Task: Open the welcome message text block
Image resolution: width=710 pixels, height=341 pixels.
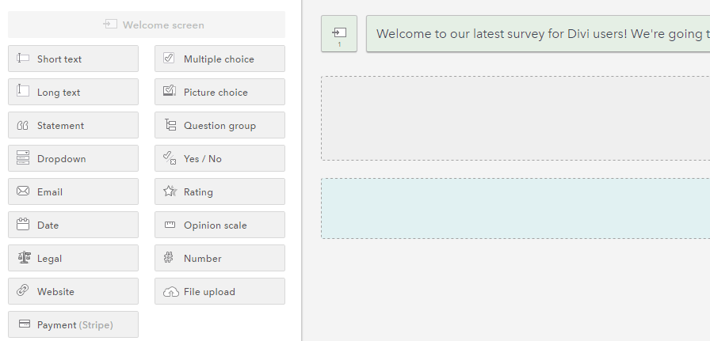Action: (x=539, y=34)
